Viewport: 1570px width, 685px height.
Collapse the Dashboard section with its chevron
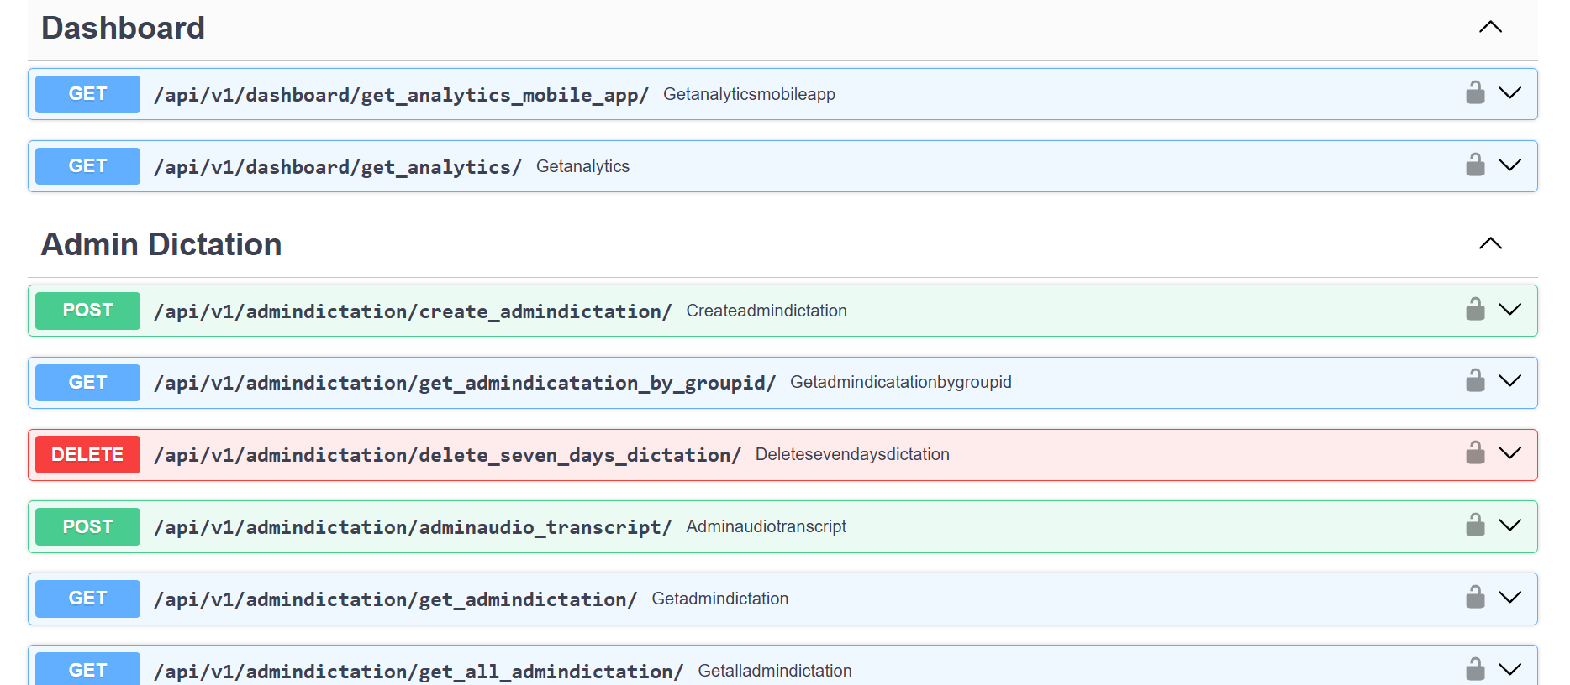coord(1490,27)
